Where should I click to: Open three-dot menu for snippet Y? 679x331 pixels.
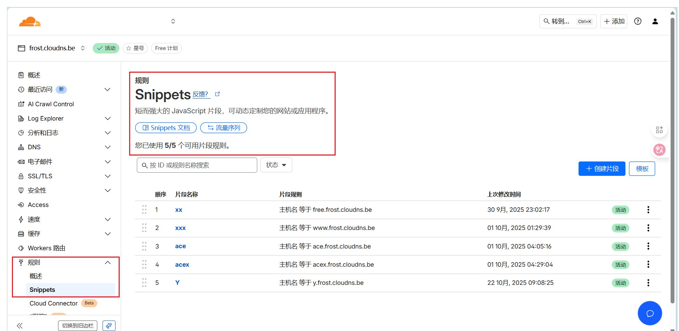point(648,283)
